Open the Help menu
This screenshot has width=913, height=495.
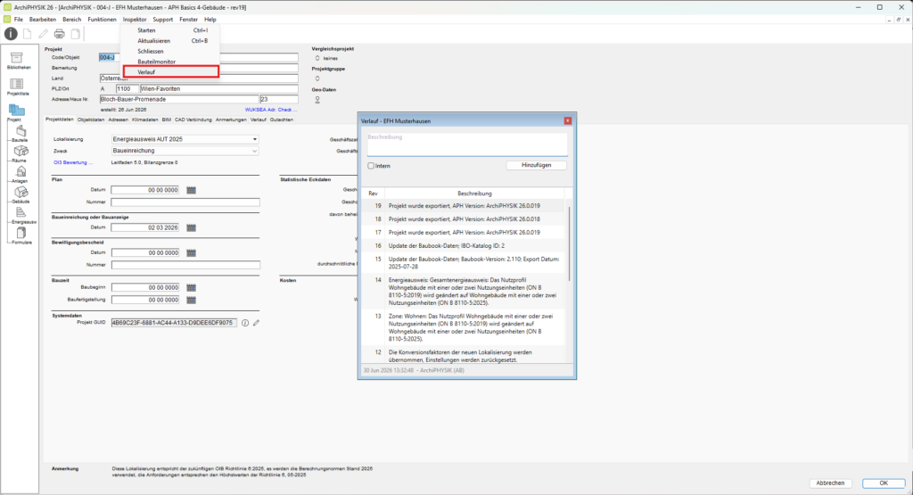210,20
